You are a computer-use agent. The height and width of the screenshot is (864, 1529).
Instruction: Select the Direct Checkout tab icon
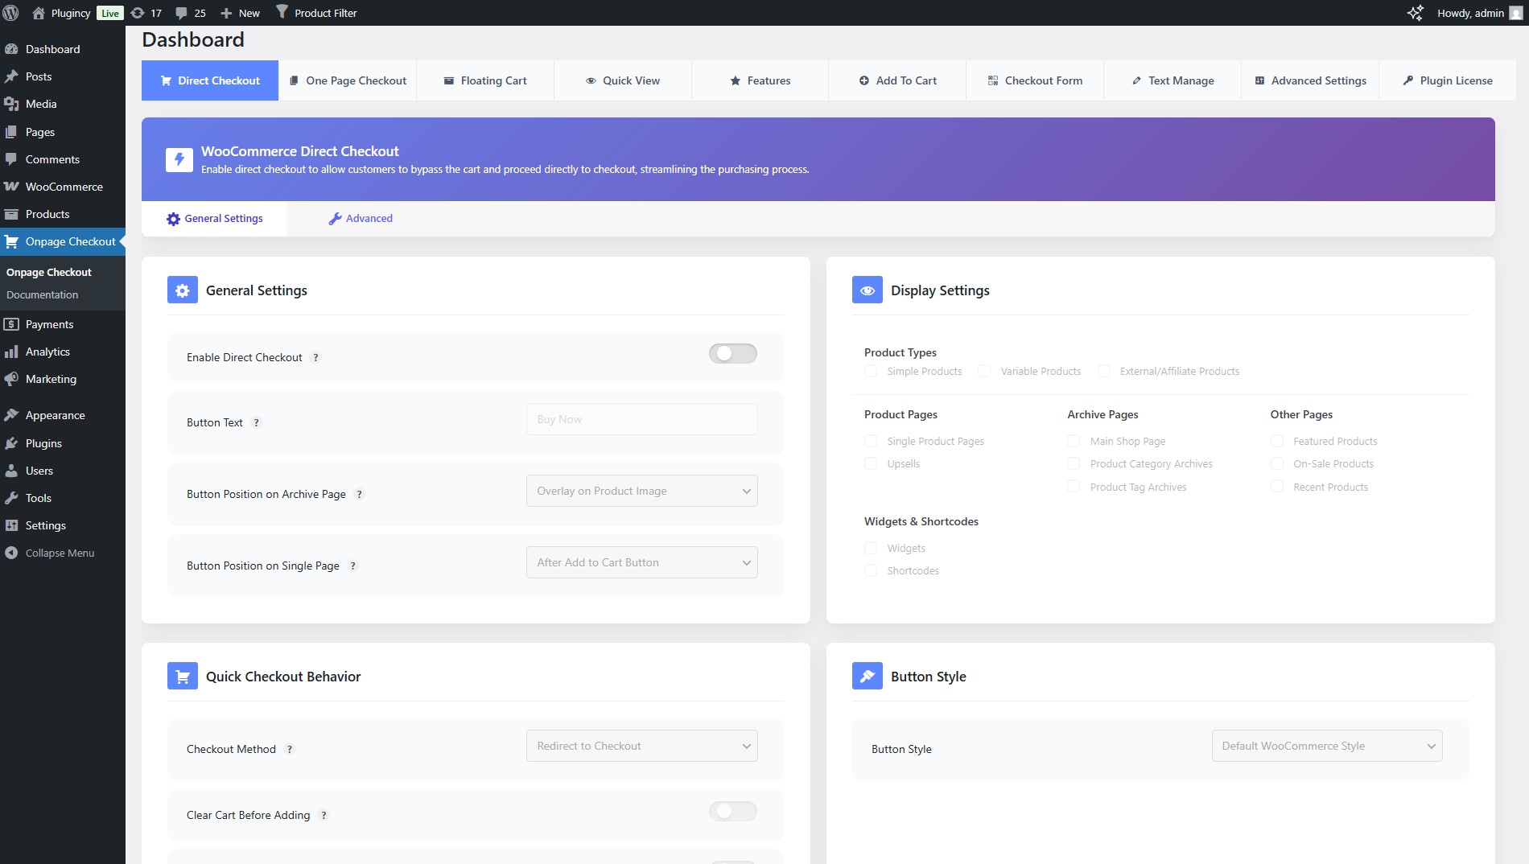tap(165, 80)
